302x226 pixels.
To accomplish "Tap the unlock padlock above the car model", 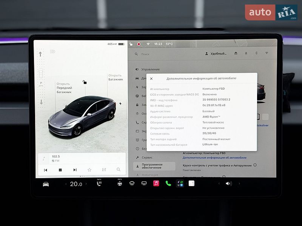I will [x=85, y=82].
